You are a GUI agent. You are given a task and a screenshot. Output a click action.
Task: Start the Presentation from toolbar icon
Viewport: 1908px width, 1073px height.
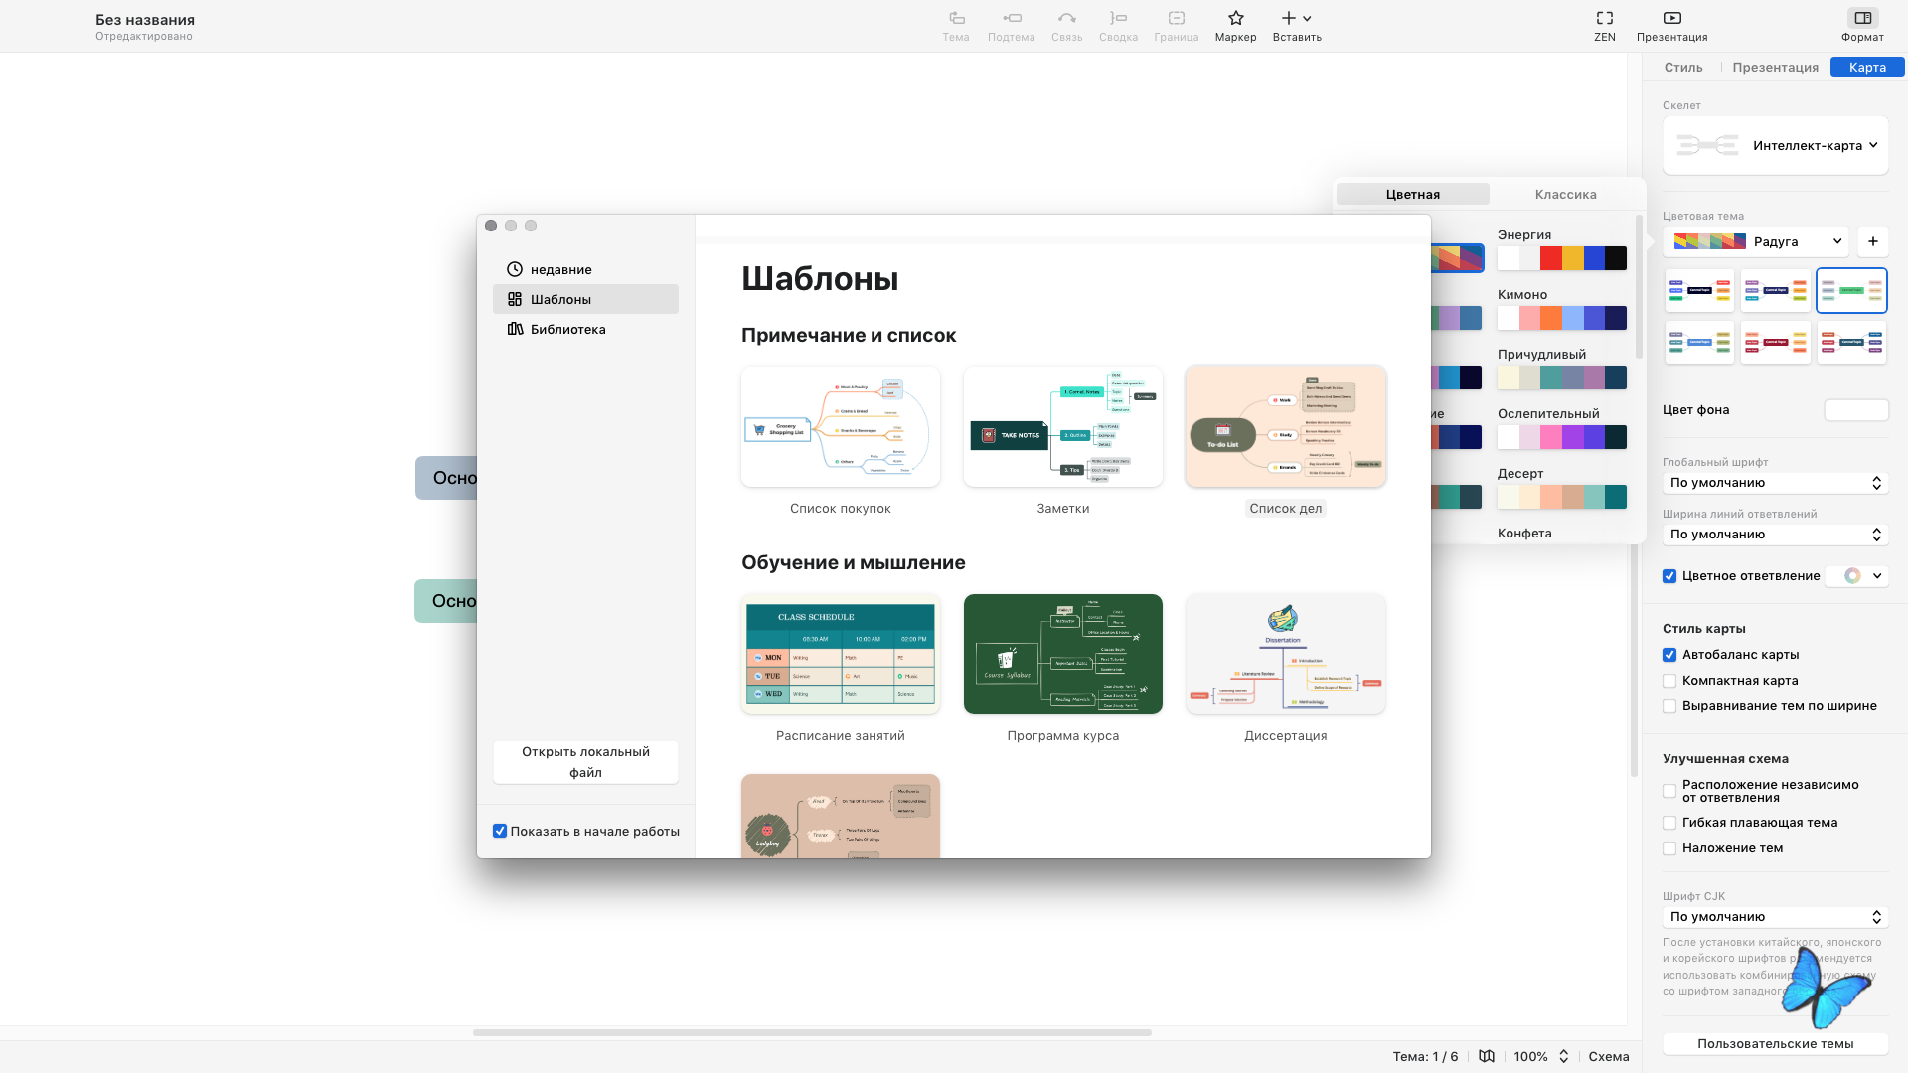(1671, 18)
